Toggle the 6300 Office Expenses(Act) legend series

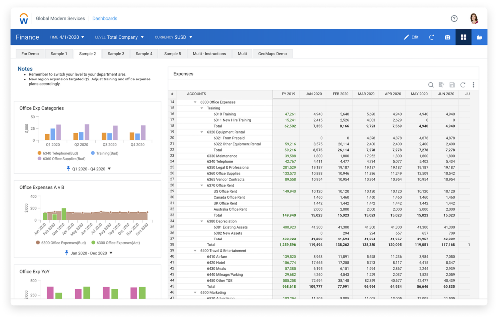[x=115, y=243]
